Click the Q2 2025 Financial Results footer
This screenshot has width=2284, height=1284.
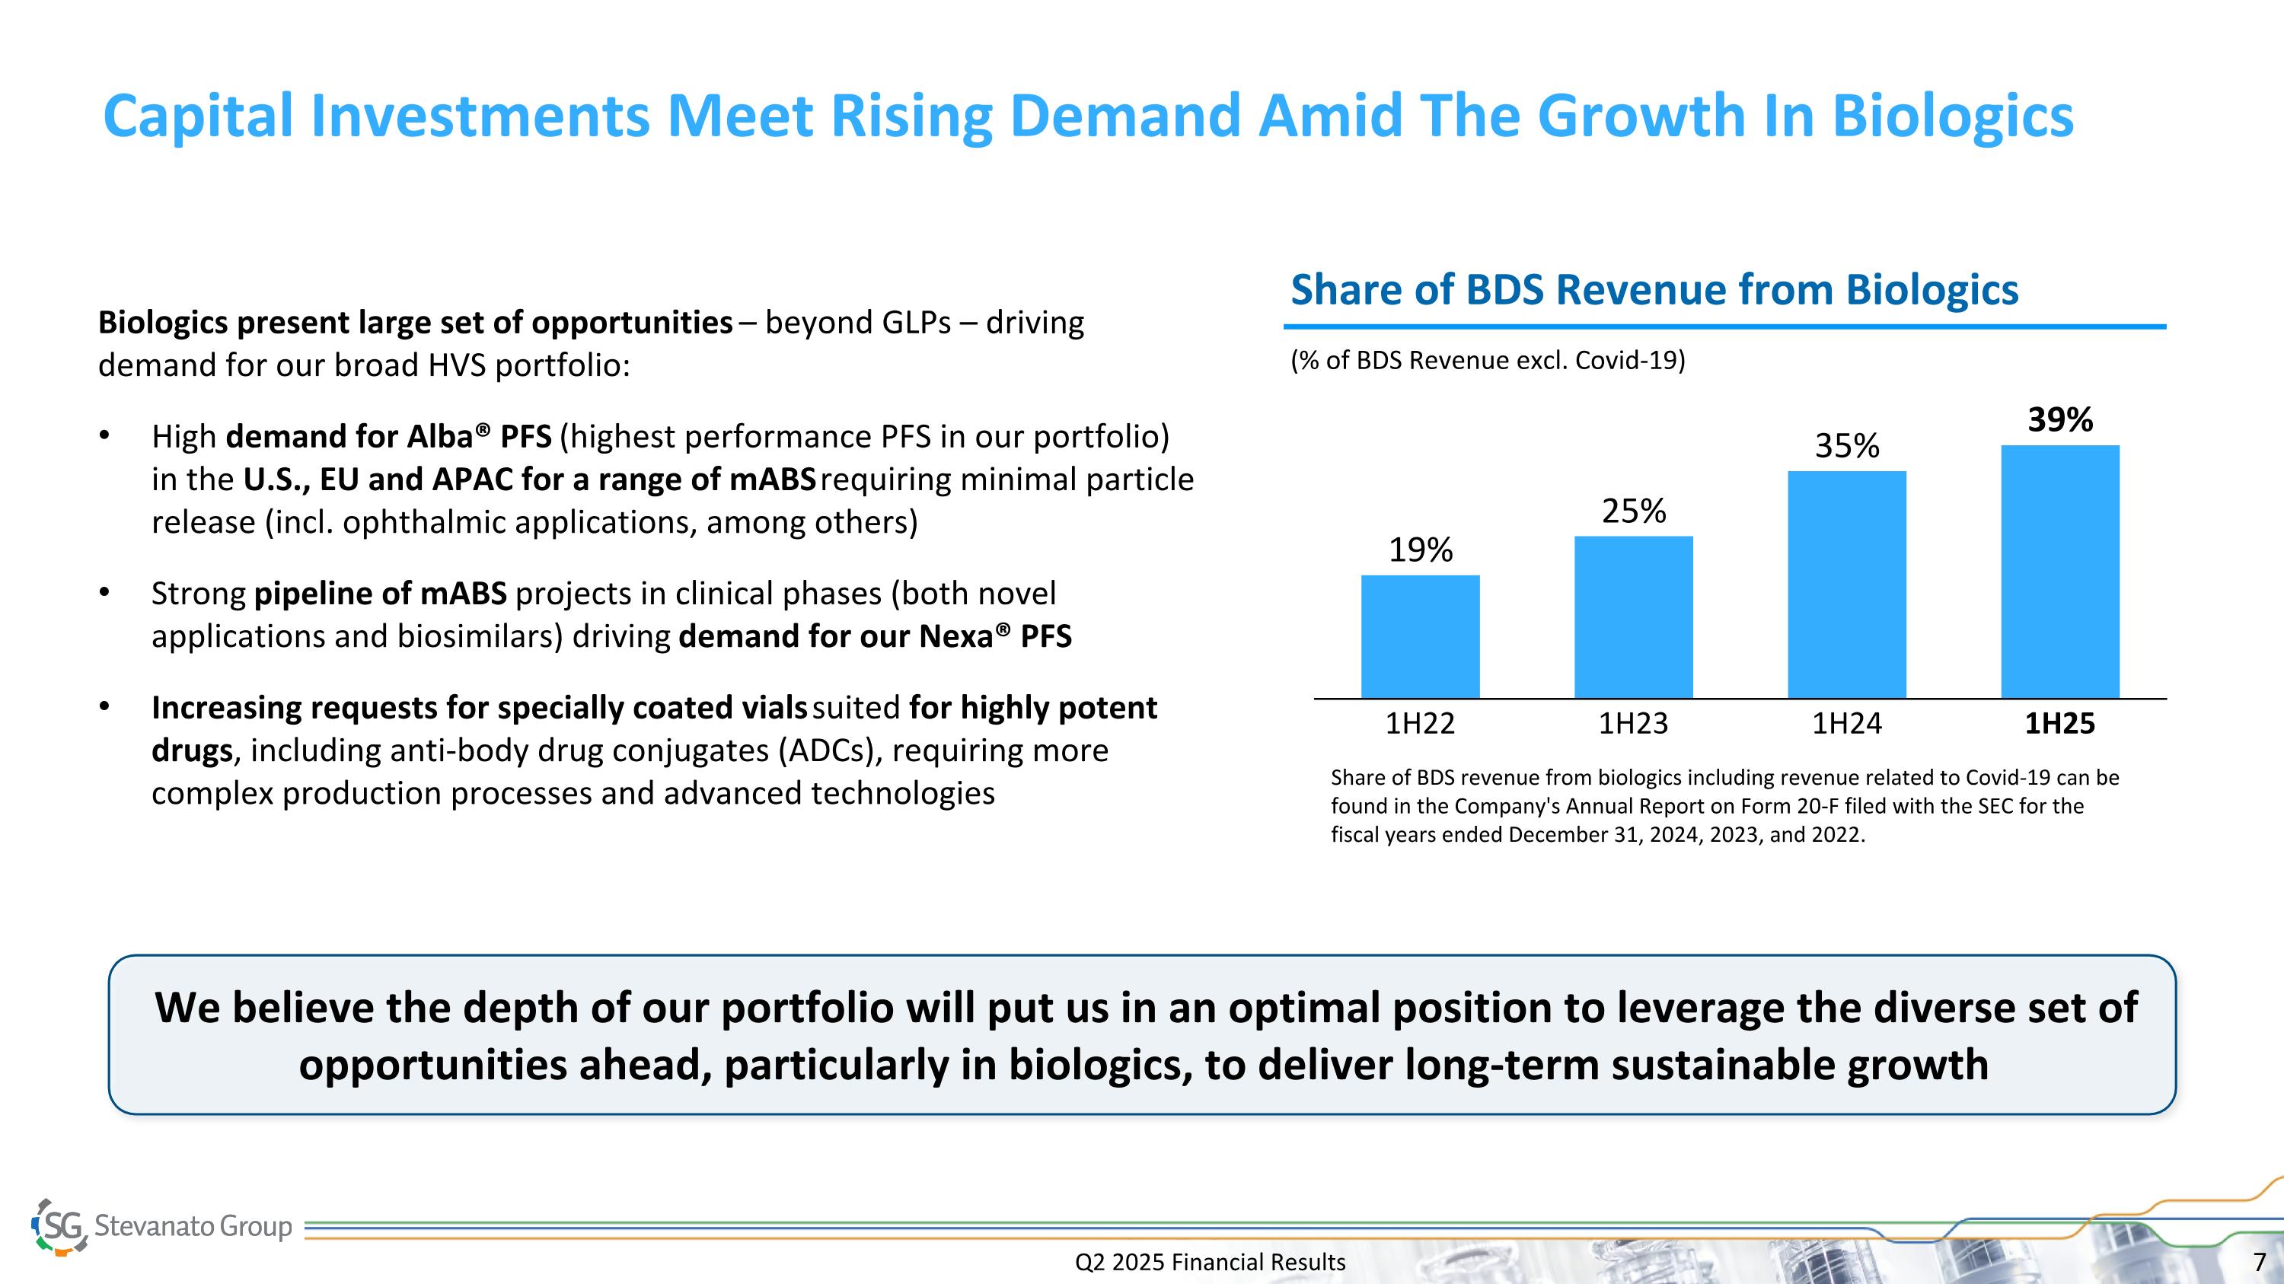(x=1210, y=1262)
